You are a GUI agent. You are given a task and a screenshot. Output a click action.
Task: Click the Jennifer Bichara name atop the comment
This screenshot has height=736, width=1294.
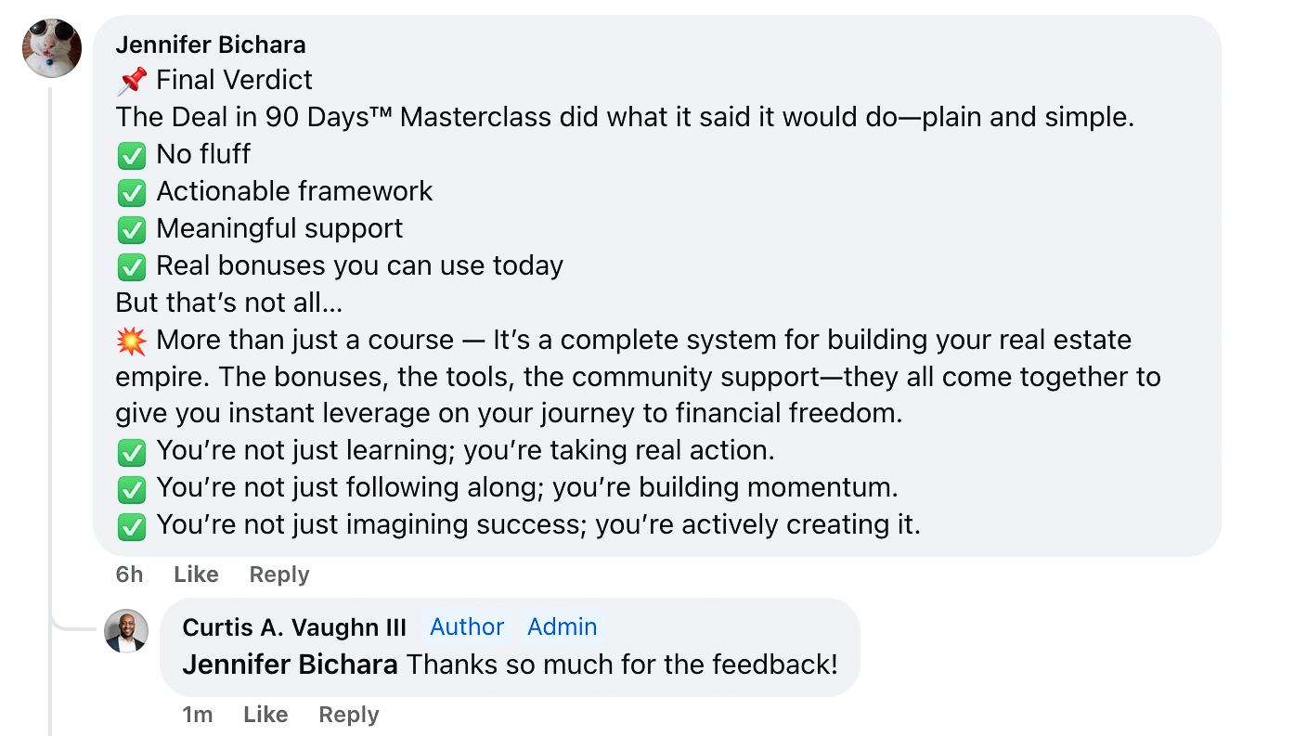(211, 45)
